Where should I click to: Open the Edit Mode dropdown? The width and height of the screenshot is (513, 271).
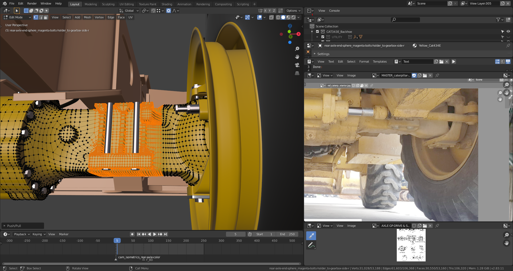click(17, 17)
